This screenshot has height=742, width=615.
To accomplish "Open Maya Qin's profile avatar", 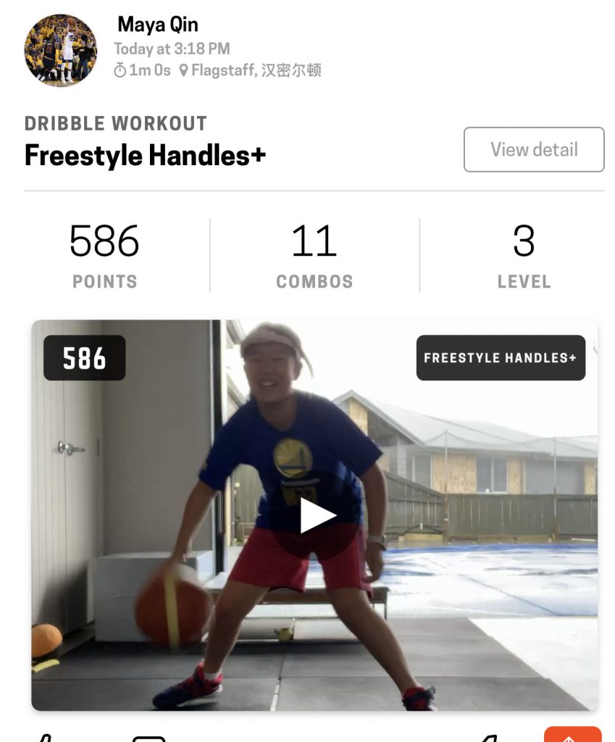I will click(61, 50).
